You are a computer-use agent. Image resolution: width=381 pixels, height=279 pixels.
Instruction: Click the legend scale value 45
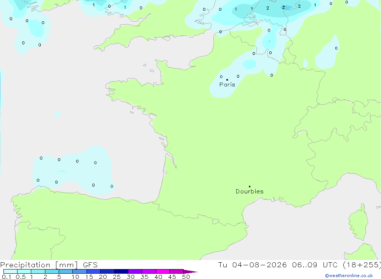pos(172,277)
